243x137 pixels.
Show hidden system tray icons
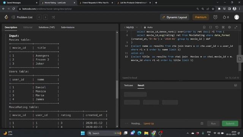point(188,133)
